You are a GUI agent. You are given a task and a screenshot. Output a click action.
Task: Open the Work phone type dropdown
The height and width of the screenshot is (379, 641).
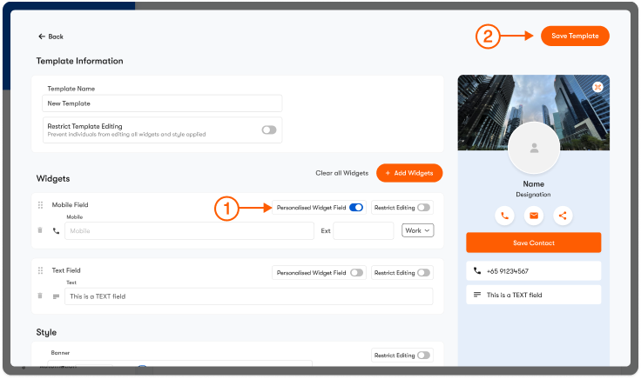click(417, 230)
